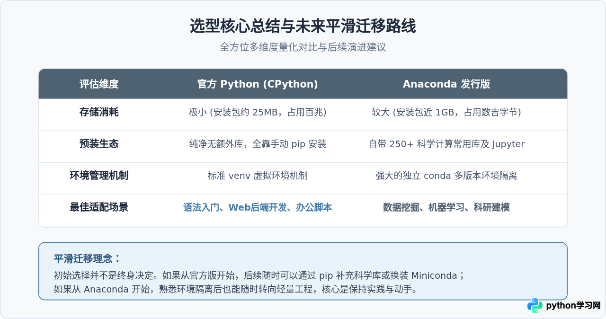Screen dimensions: 606x319
Task: Click the cell '较大 (安装包近 1GB，占用数吉字节)'
Action: [x=446, y=112]
